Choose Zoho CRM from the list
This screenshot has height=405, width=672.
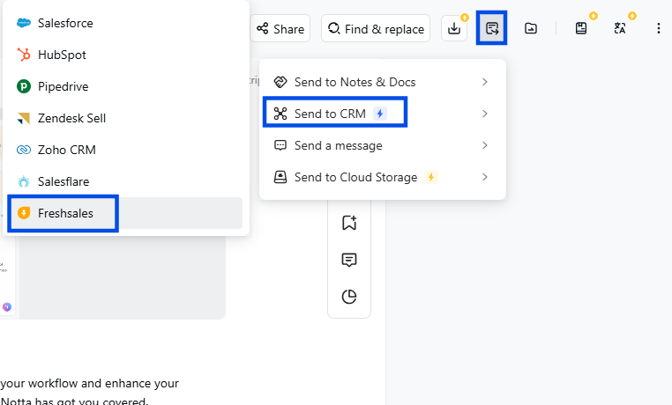coord(125,150)
